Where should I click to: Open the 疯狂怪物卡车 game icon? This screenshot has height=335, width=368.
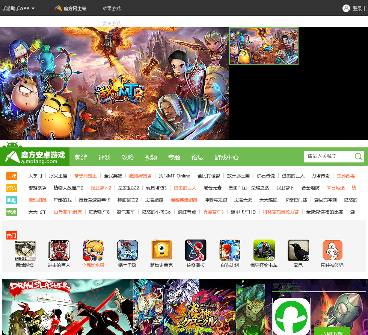tap(264, 250)
